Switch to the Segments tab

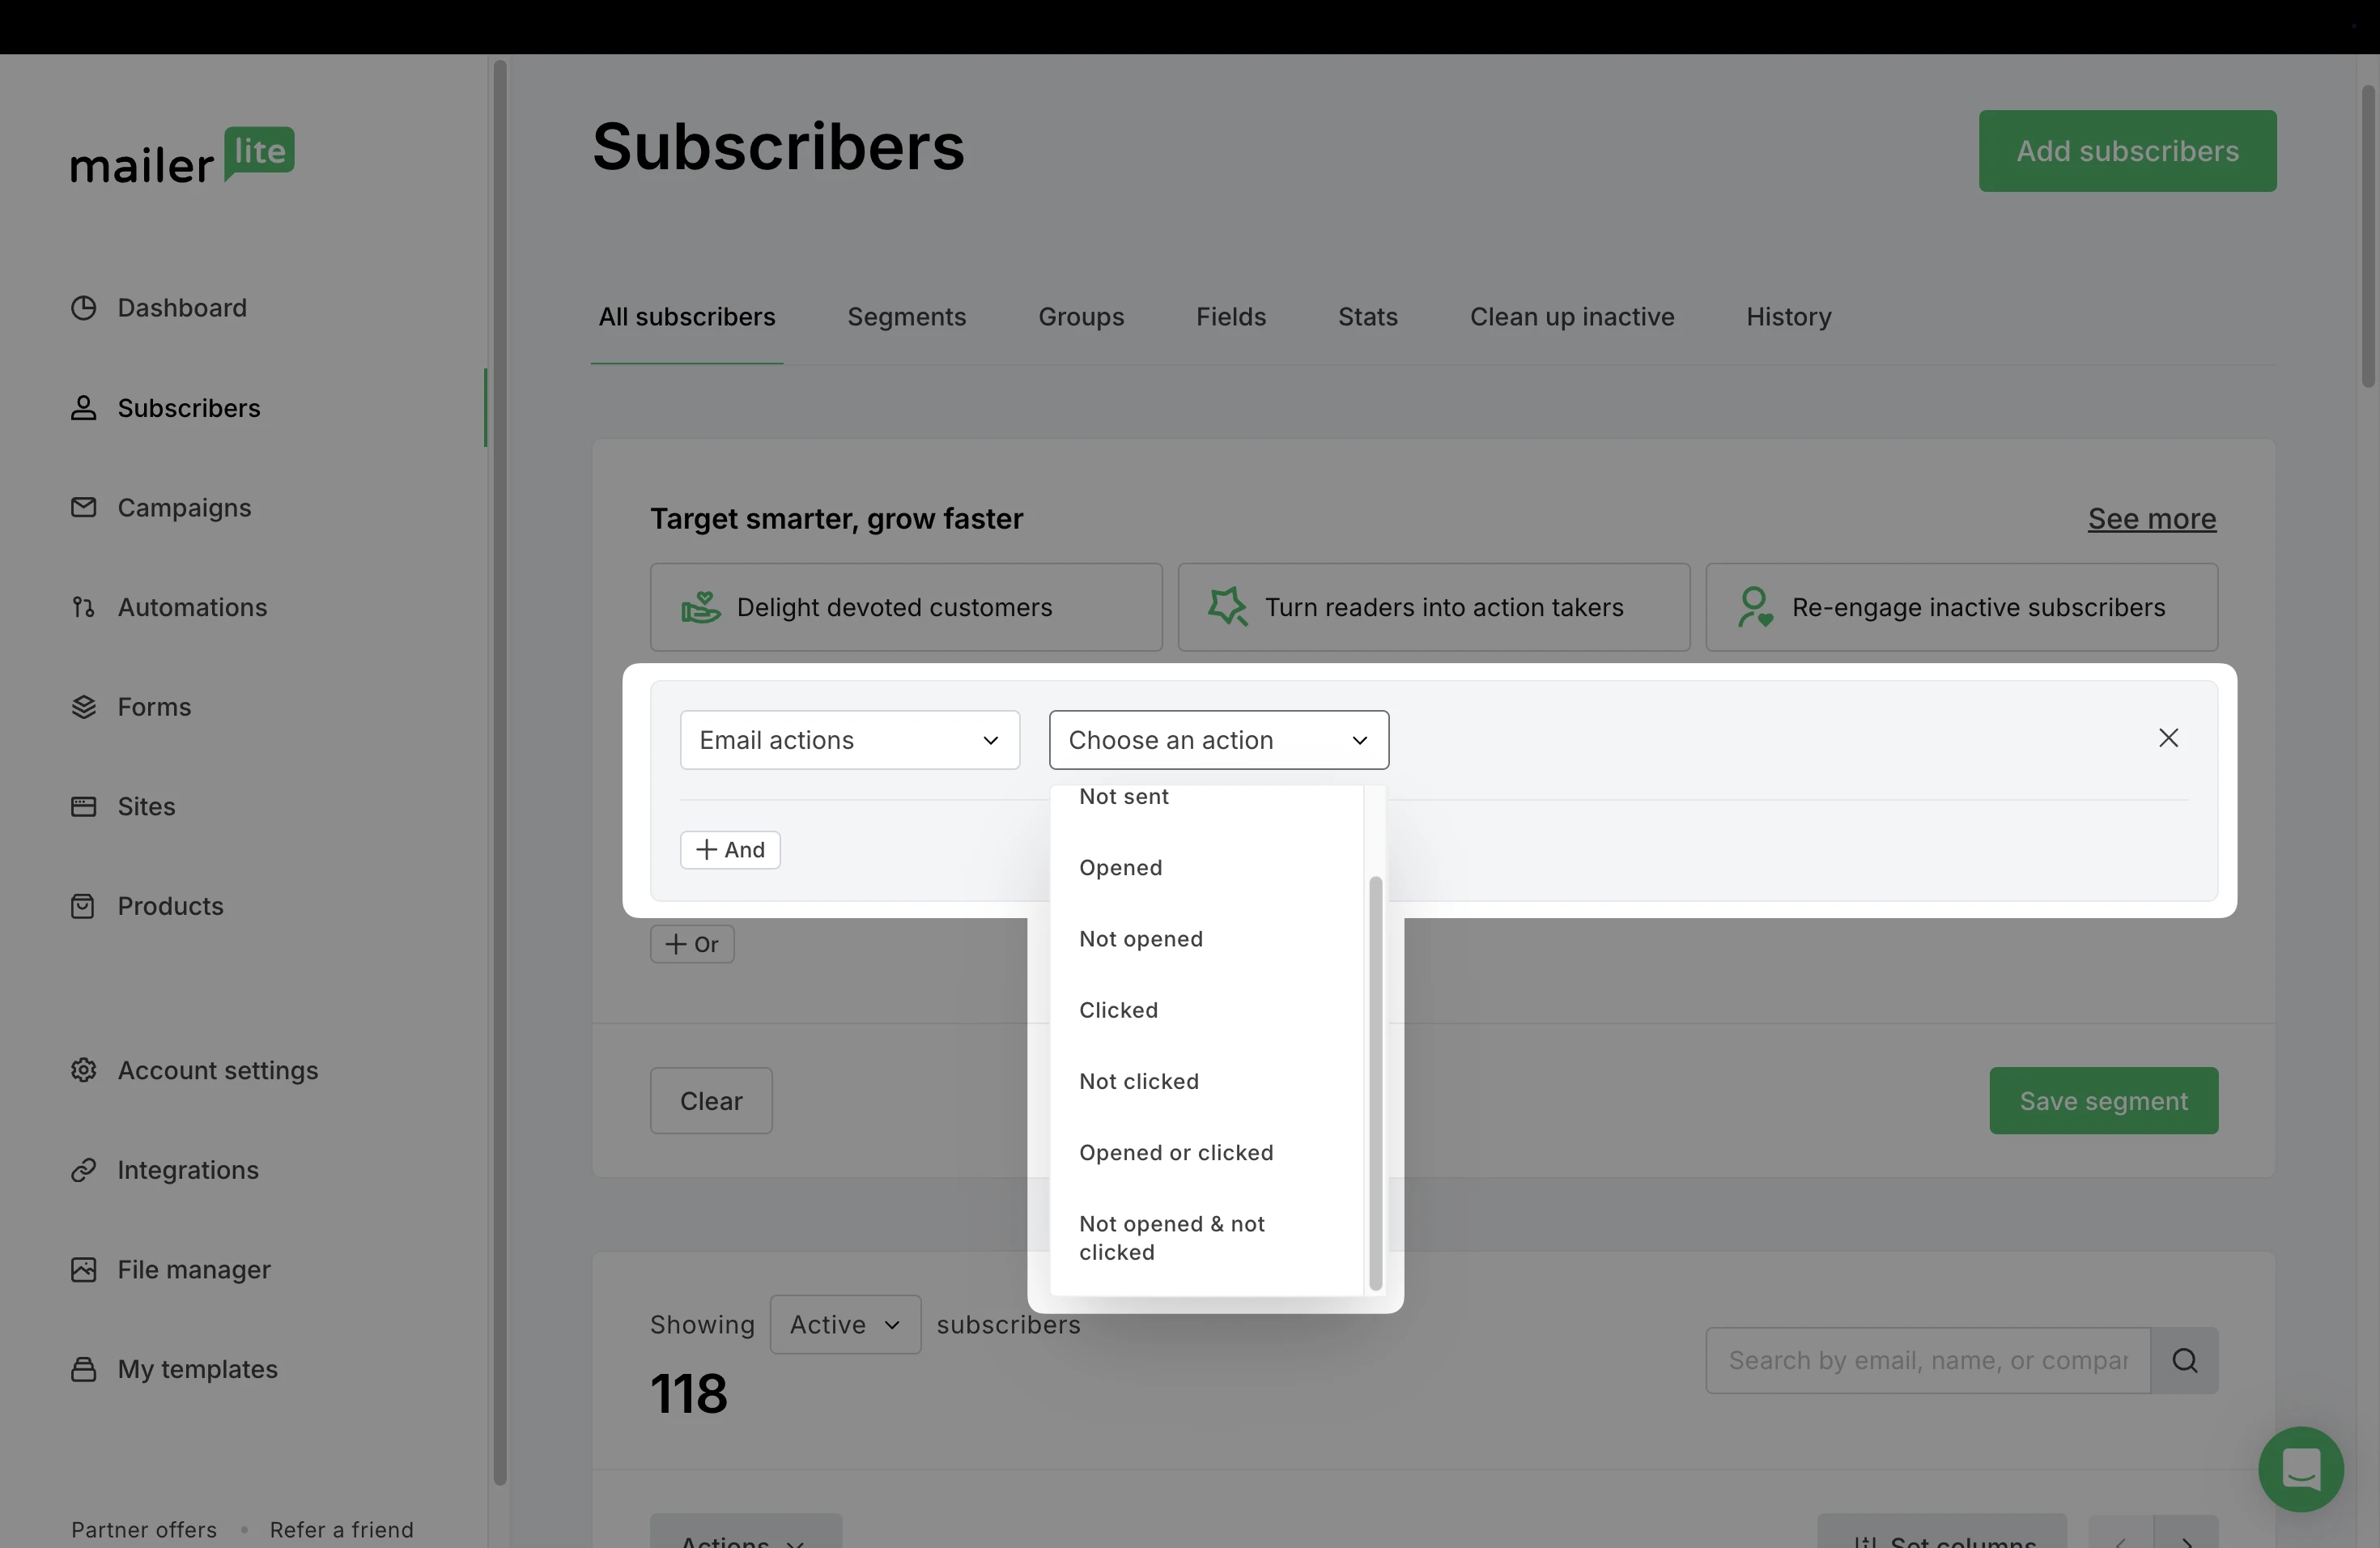point(906,317)
